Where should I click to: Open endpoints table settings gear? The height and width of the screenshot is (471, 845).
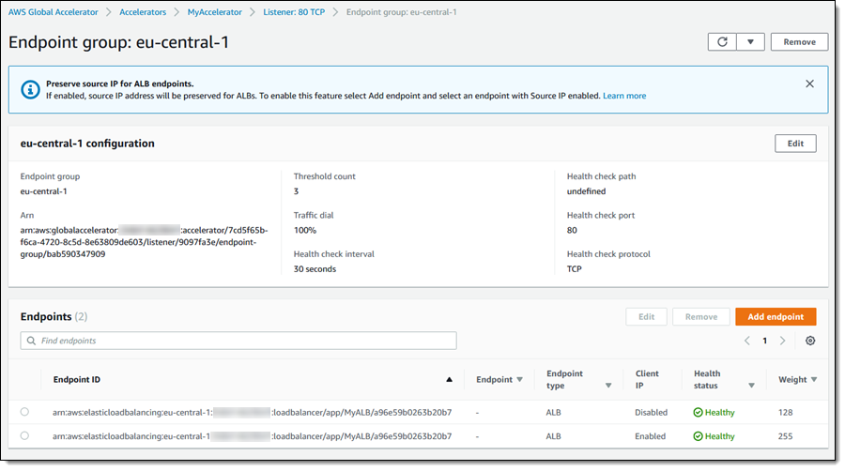[810, 341]
